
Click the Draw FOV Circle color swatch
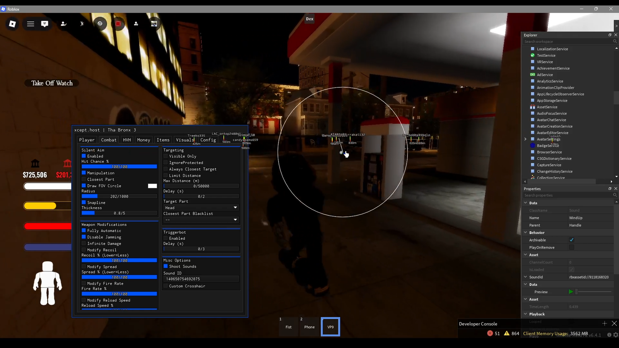point(152,186)
